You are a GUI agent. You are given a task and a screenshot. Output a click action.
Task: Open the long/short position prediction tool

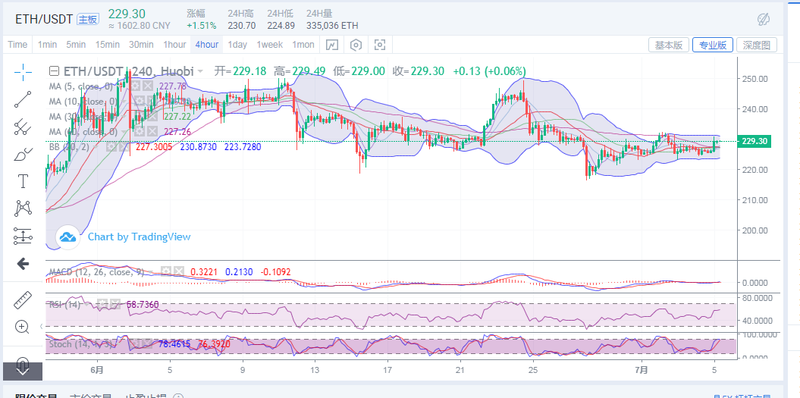click(23, 236)
